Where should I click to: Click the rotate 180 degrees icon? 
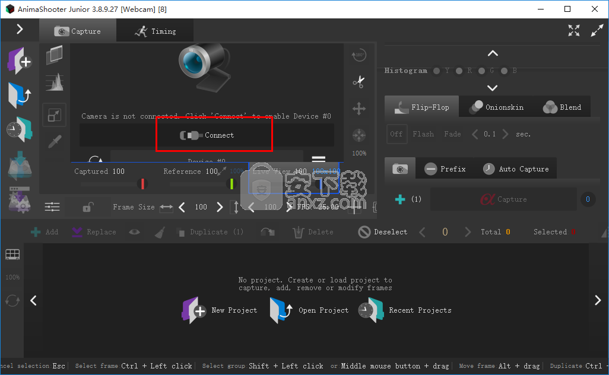click(359, 55)
